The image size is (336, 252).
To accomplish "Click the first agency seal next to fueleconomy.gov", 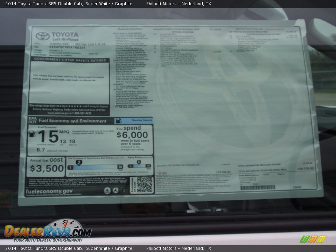I will (107, 191).
